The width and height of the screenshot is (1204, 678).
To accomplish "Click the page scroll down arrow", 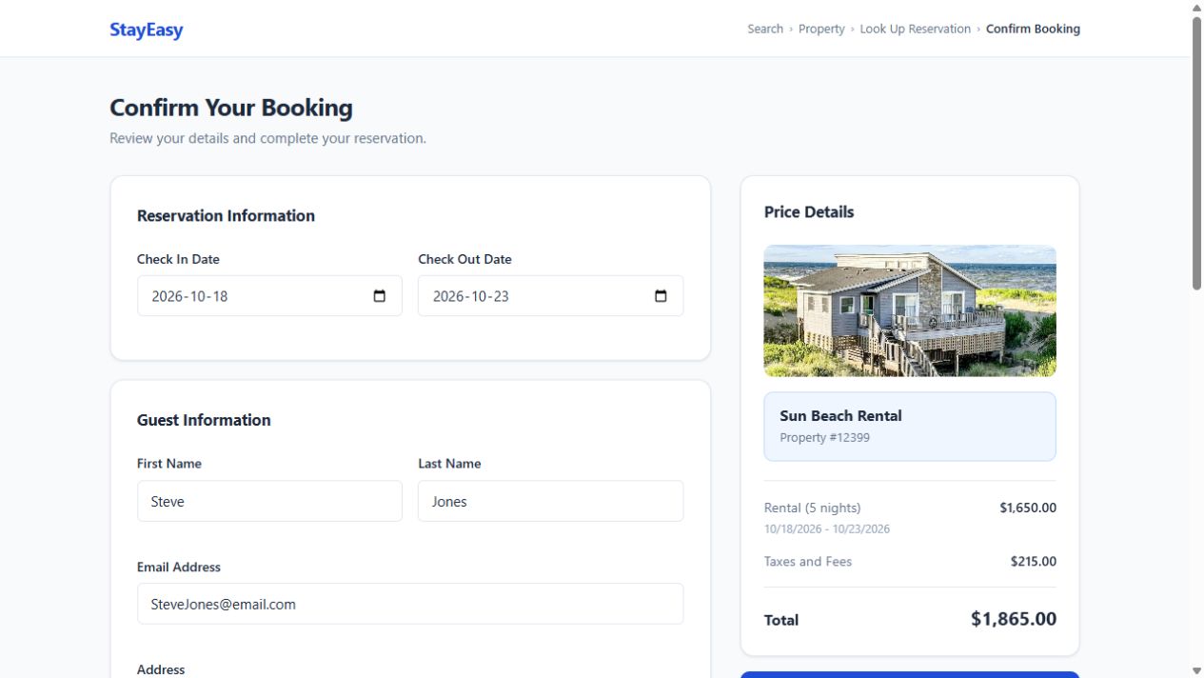I will [x=1197, y=670].
